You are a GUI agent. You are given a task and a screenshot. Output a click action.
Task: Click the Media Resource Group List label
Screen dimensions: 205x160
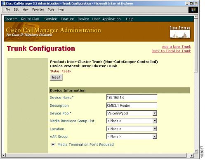pos(72,121)
